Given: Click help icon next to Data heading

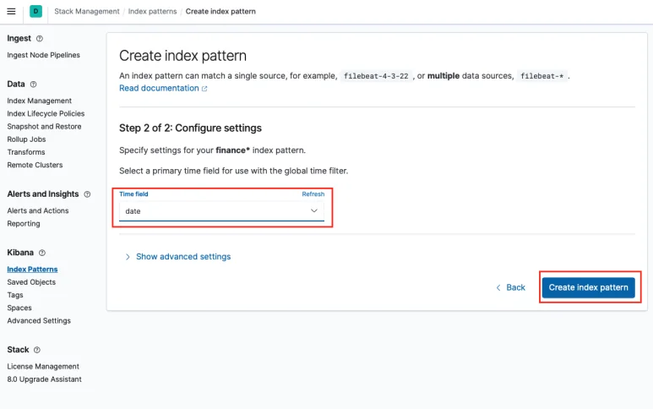Looking at the screenshot, I should click(34, 85).
